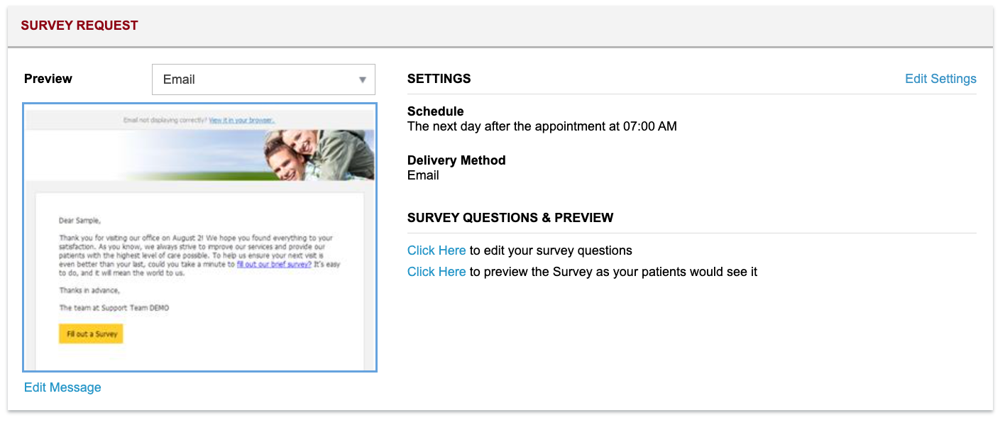
Task: Select the schedule time text '07:00 AM' line
Action: pyautogui.click(x=542, y=127)
